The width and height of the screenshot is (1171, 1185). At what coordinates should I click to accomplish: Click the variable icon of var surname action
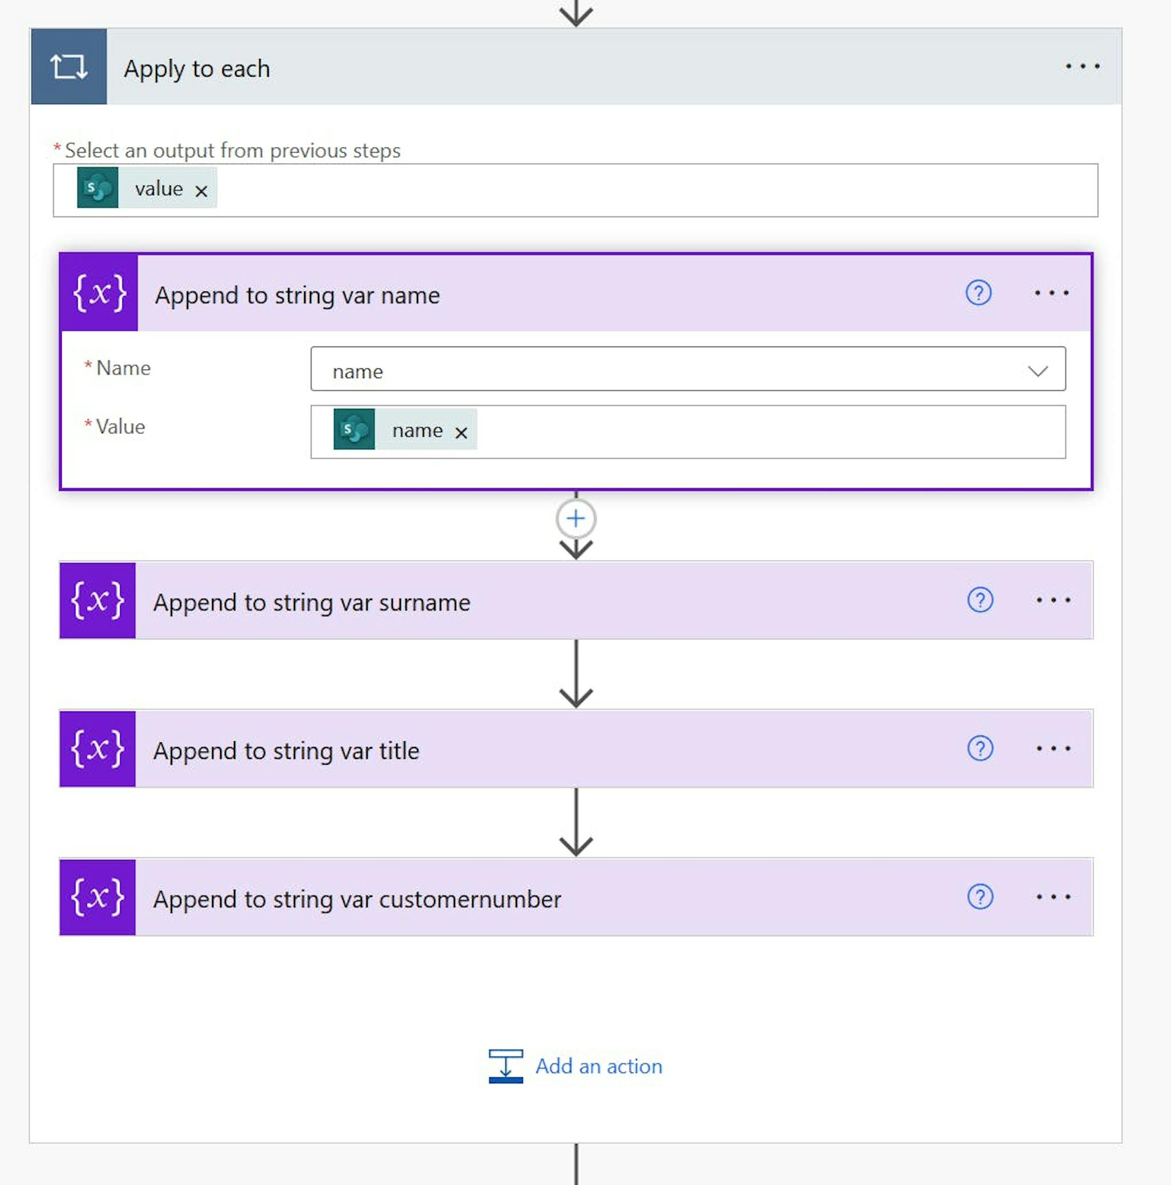click(x=97, y=601)
